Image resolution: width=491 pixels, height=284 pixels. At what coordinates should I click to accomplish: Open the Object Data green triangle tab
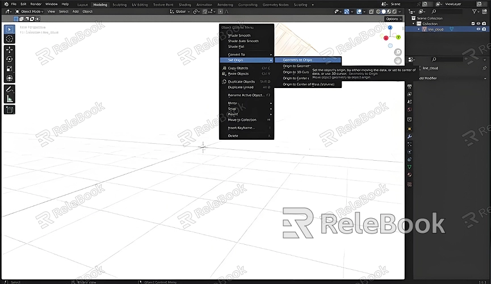coord(410,167)
